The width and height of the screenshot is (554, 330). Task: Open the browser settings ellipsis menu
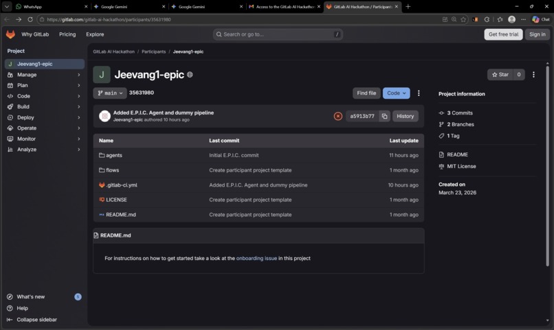(523, 19)
